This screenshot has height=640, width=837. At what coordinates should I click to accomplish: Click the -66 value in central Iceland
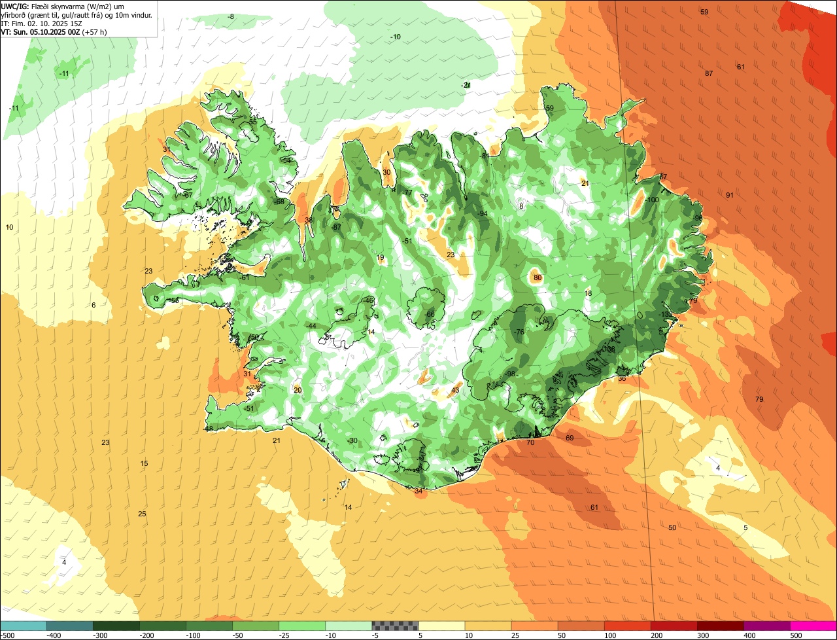(x=429, y=314)
